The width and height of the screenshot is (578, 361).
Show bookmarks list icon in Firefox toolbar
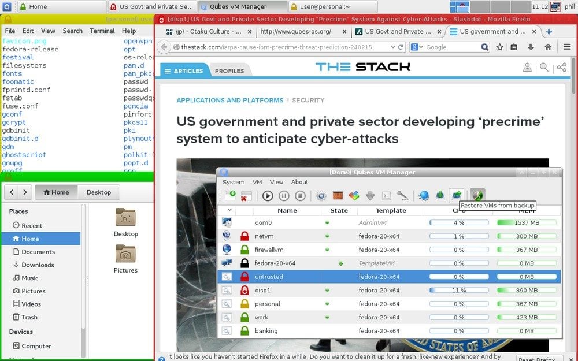(x=514, y=47)
